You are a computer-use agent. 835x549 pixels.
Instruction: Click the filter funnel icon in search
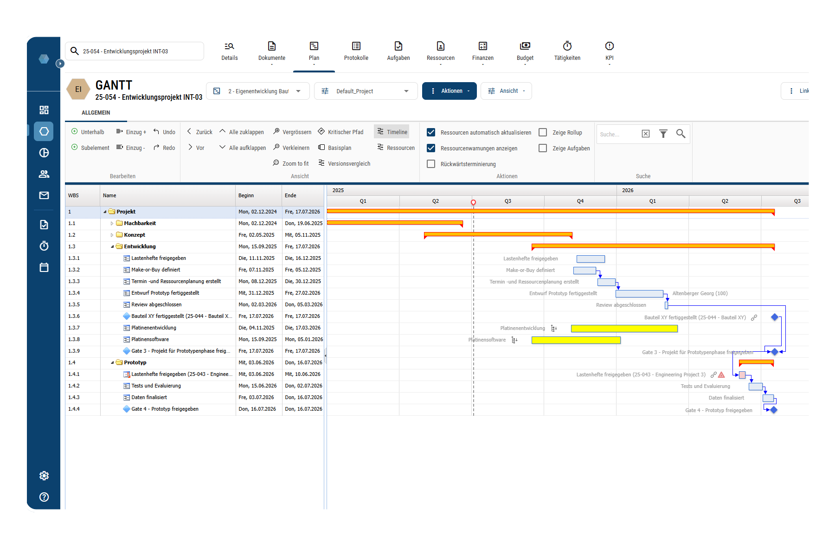(x=663, y=134)
